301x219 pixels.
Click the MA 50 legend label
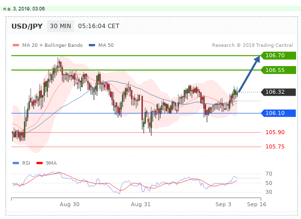click(106, 45)
